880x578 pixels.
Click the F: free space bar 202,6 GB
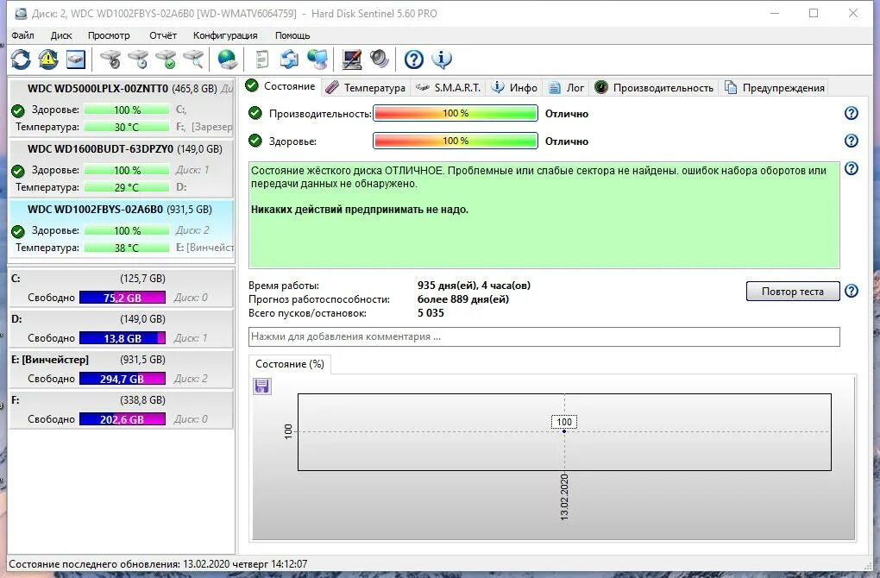coord(123,419)
